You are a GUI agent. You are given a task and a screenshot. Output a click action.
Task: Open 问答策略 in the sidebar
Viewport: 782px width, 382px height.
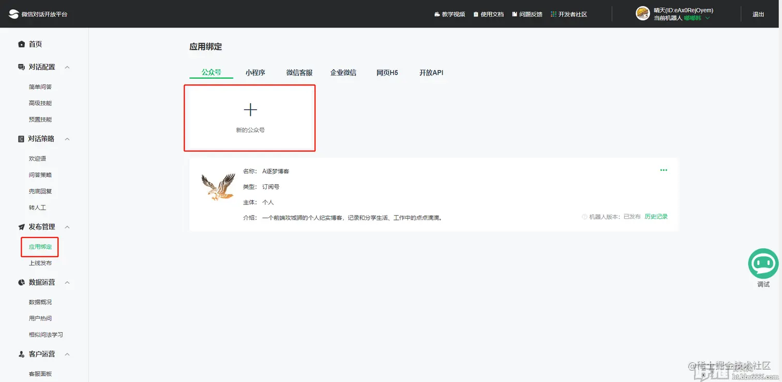40,175
